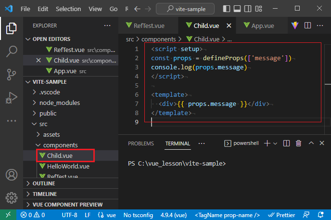Toggle the primary side bar layout icon

click(x=227, y=9)
